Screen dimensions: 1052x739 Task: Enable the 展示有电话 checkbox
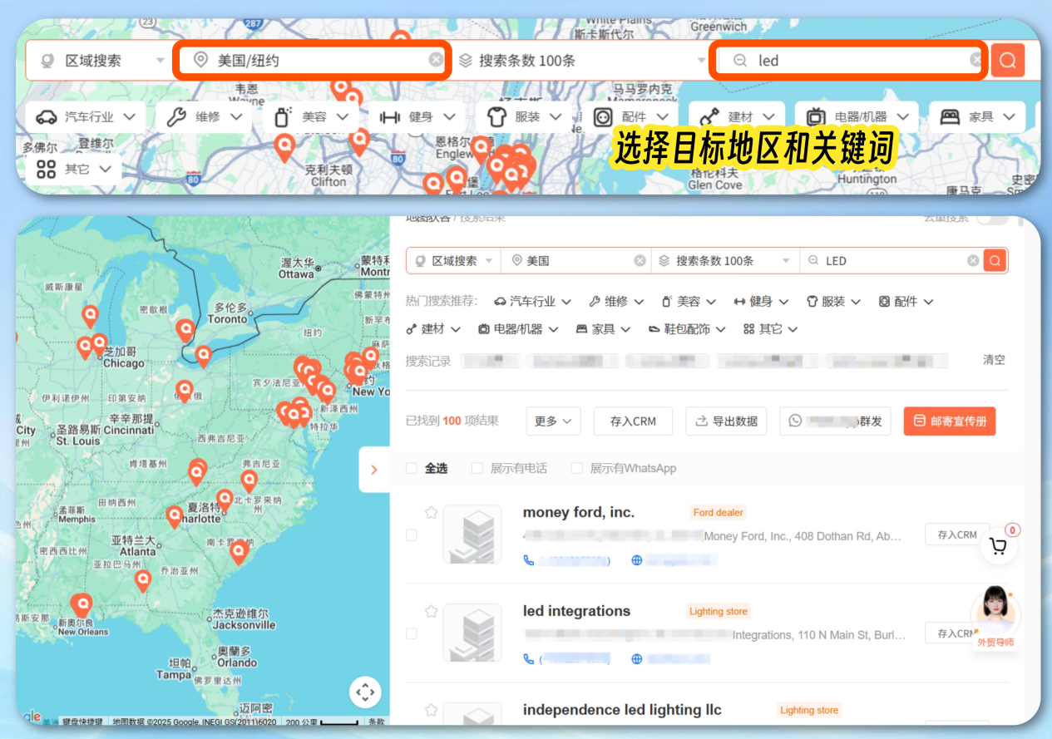pos(477,468)
